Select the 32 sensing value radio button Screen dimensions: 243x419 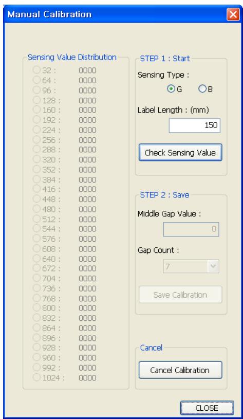pos(36,70)
